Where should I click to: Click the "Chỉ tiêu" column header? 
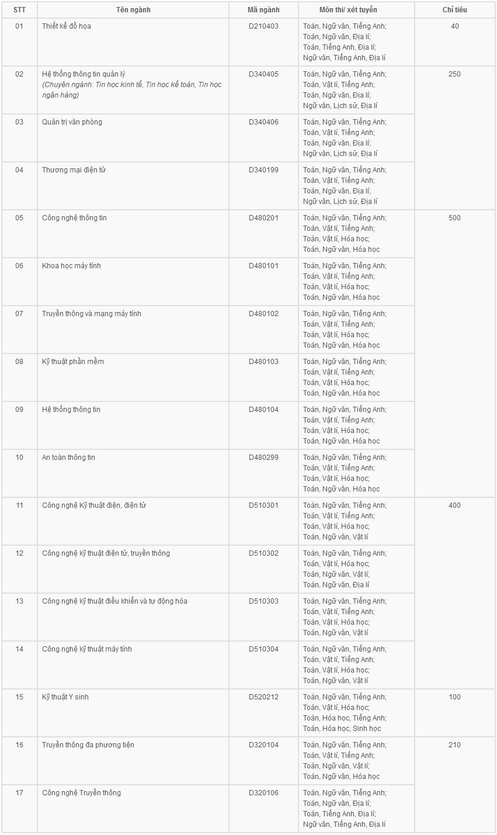(454, 10)
